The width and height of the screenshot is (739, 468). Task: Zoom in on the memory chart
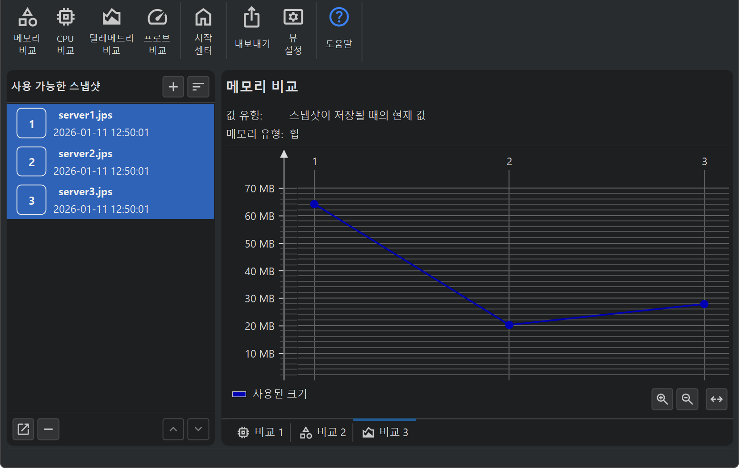(x=662, y=399)
